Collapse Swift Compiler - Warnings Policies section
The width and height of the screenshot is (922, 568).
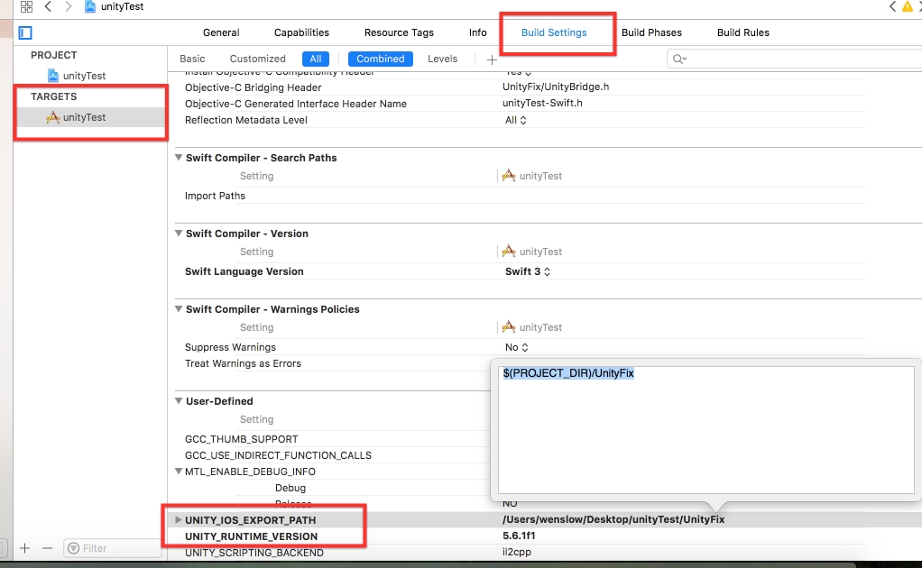[x=179, y=309]
